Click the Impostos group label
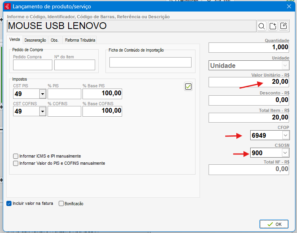 point(19,79)
